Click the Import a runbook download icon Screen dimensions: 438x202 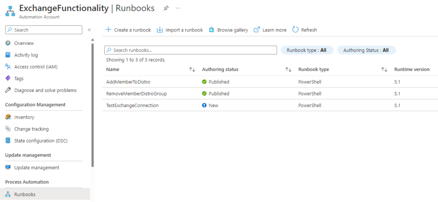[160, 30]
